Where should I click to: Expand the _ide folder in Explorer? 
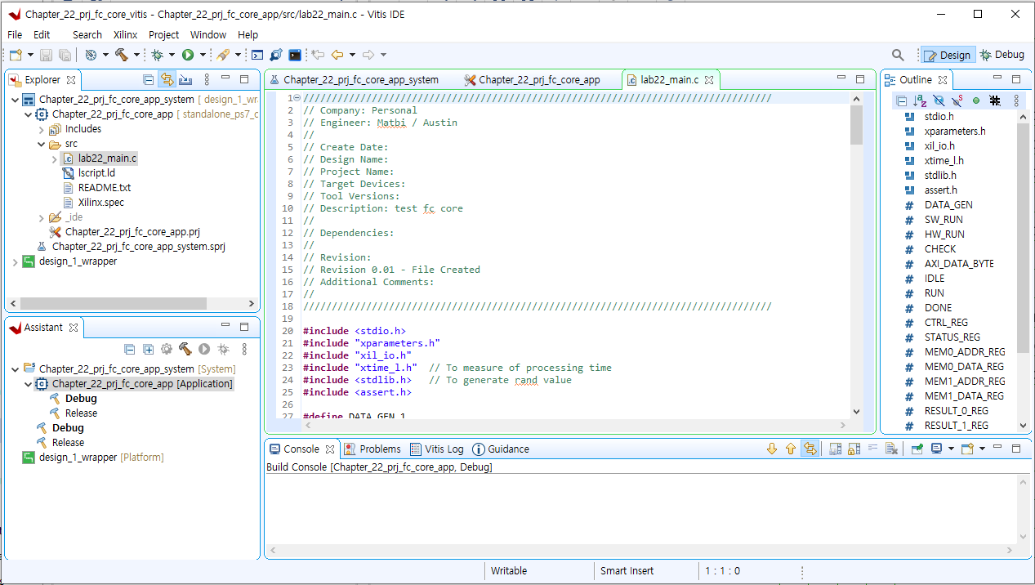[42, 217]
